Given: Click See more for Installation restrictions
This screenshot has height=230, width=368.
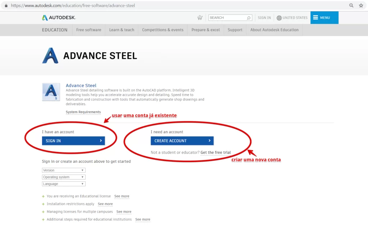Looking at the screenshot, I should tap(105, 204).
